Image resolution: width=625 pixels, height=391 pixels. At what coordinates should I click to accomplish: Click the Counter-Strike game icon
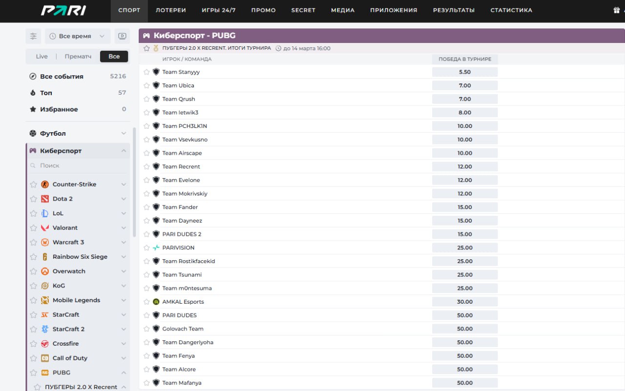tap(45, 185)
